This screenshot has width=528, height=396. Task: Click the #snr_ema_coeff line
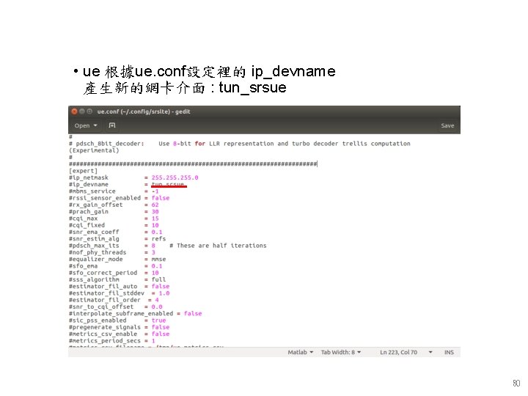pos(116,232)
